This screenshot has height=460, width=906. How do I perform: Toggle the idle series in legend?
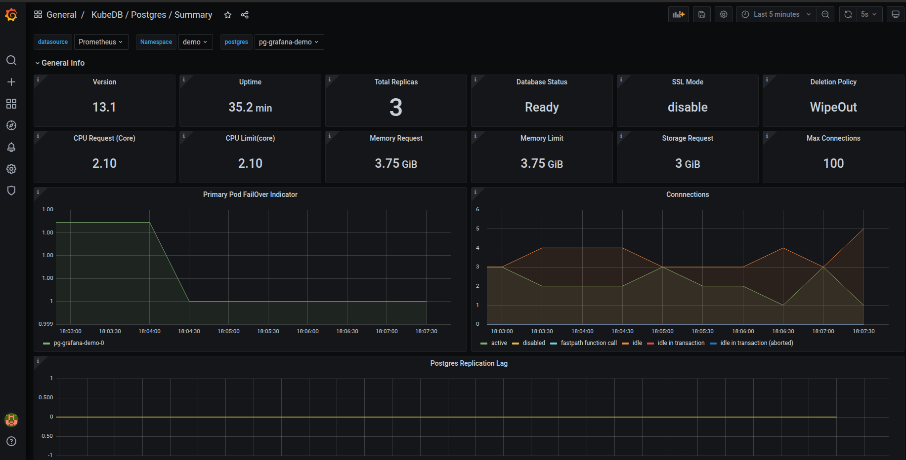click(x=637, y=343)
